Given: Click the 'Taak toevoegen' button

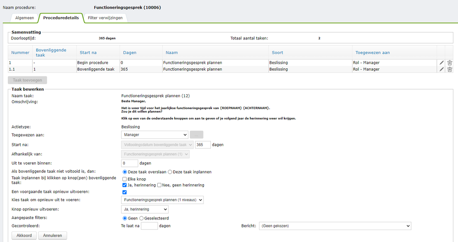Looking at the screenshot, I should click(x=28, y=80).
